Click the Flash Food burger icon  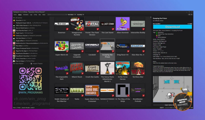[14, 33]
